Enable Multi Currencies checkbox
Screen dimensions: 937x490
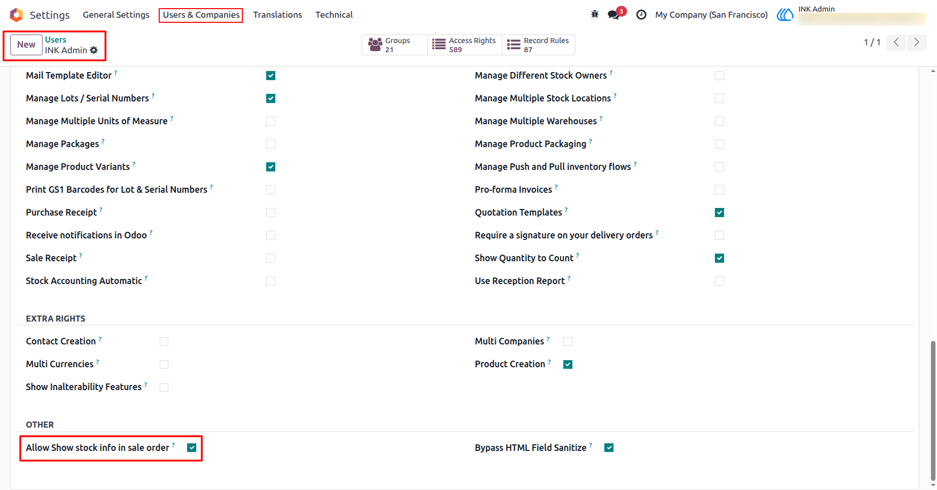pos(164,364)
